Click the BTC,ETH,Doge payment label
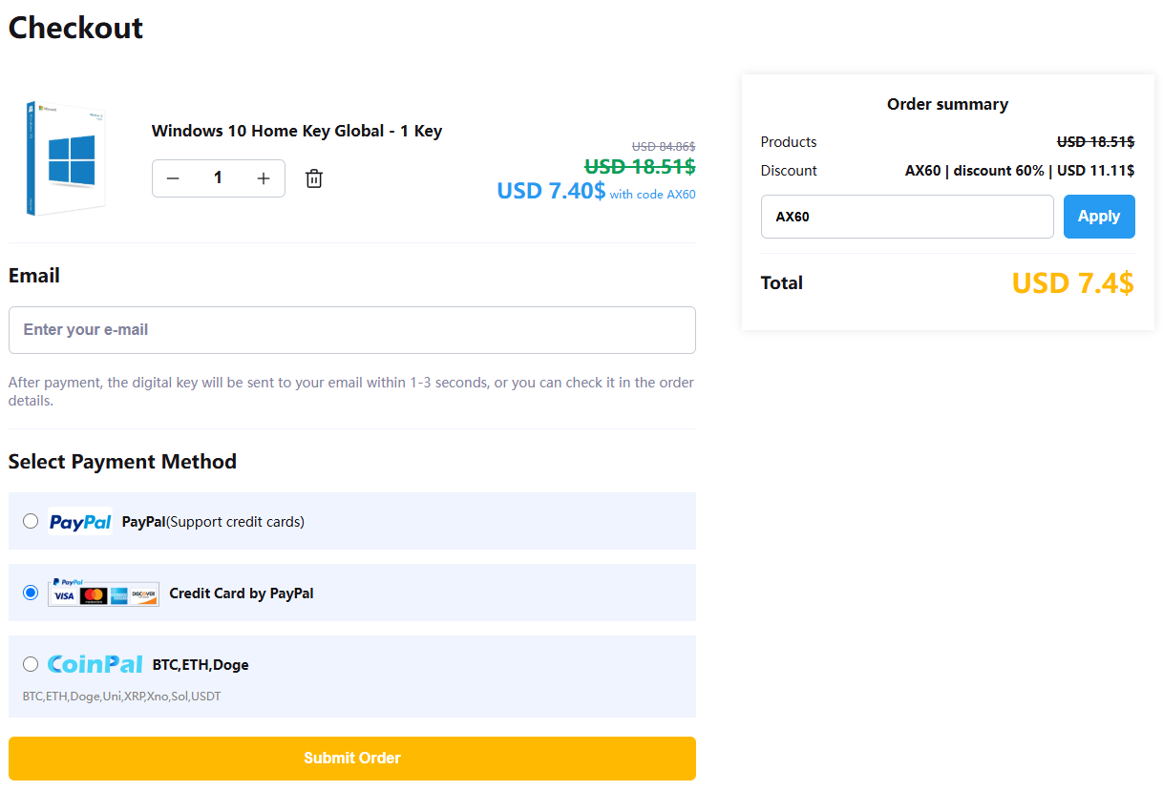 pyautogui.click(x=201, y=665)
